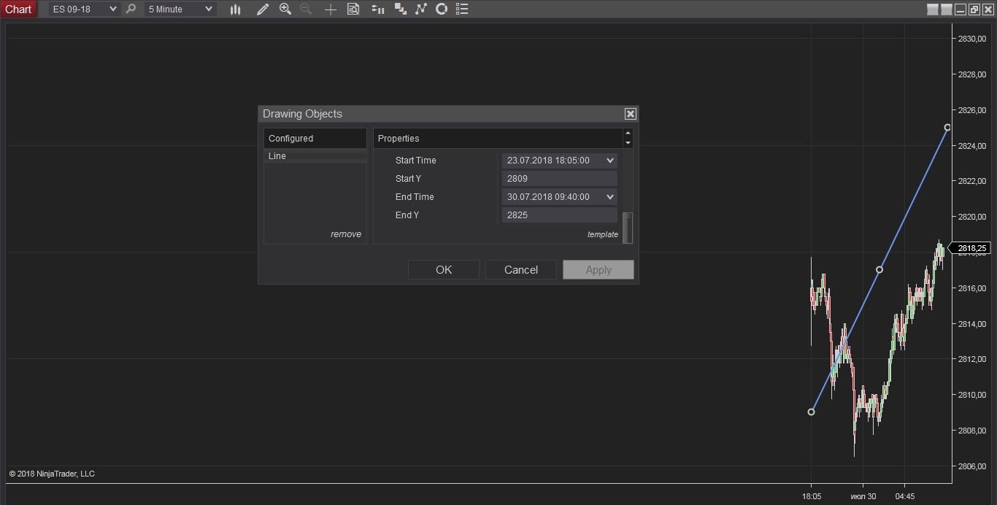Click the Properties section header

tap(498, 139)
